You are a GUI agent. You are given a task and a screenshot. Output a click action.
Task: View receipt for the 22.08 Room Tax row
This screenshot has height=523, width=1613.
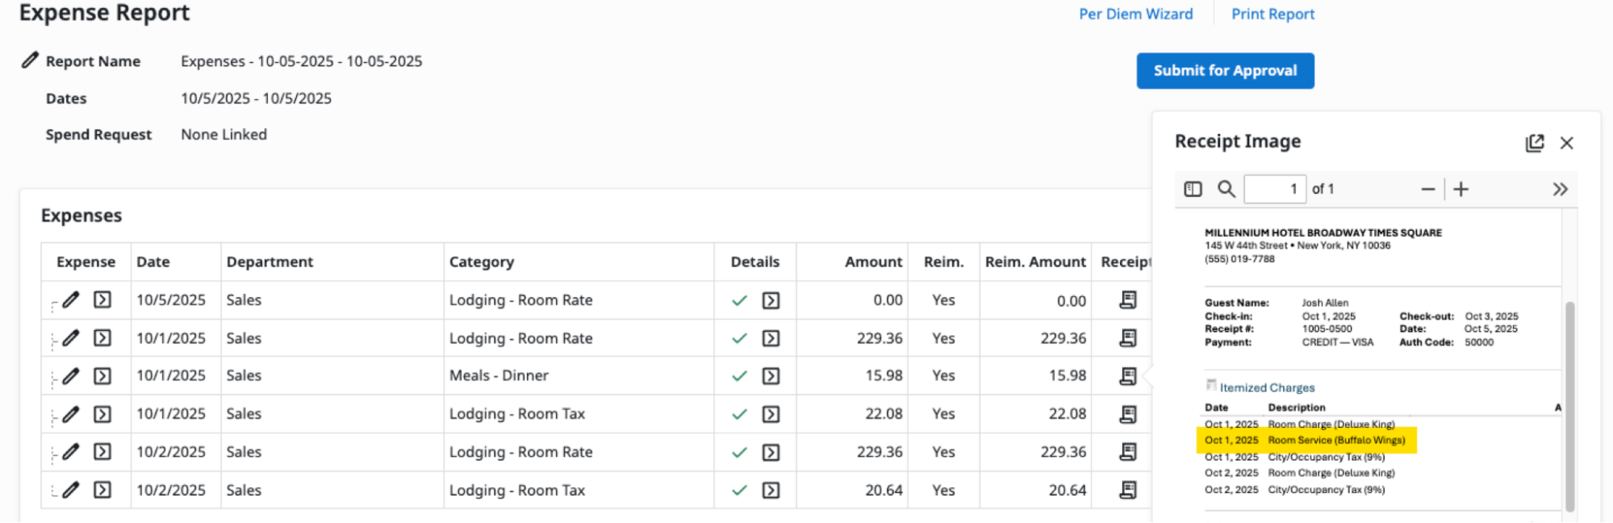tap(1128, 413)
